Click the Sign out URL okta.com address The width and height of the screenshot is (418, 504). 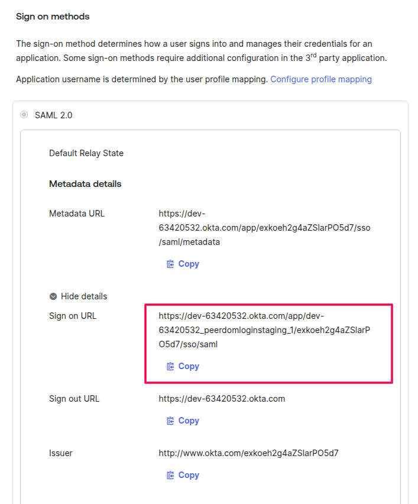click(x=222, y=399)
